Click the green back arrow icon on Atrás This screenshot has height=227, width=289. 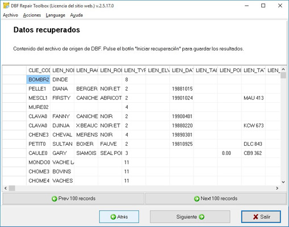[x=113, y=217]
